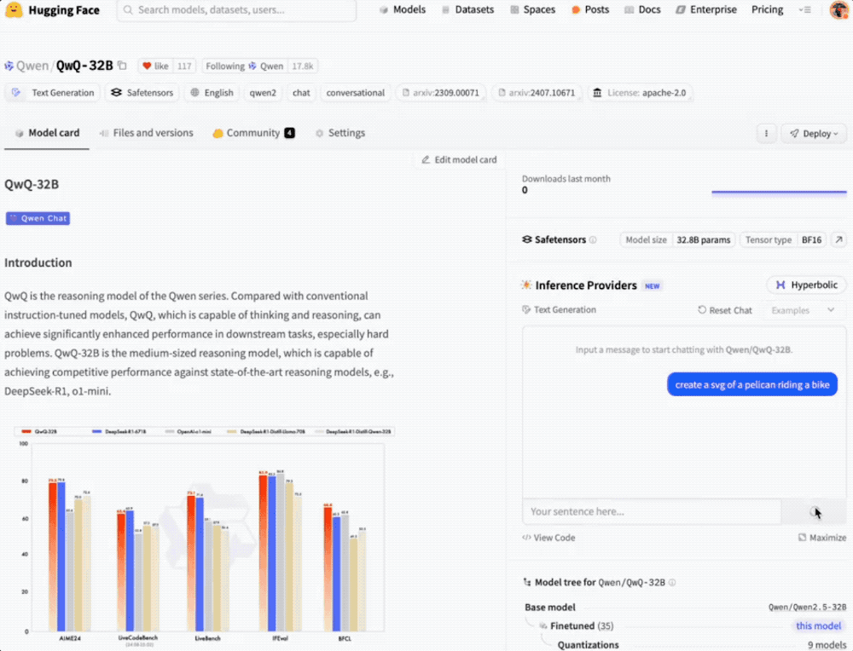
Task: Click the Inference Providers heading
Action: [586, 285]
